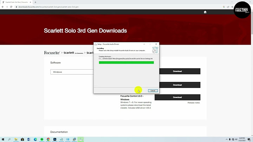The height and width of the screenshot is (142, 253).
Task: Click the Scarlett Solo 3rd Gen Downloads title
Action: pos(85,31)
